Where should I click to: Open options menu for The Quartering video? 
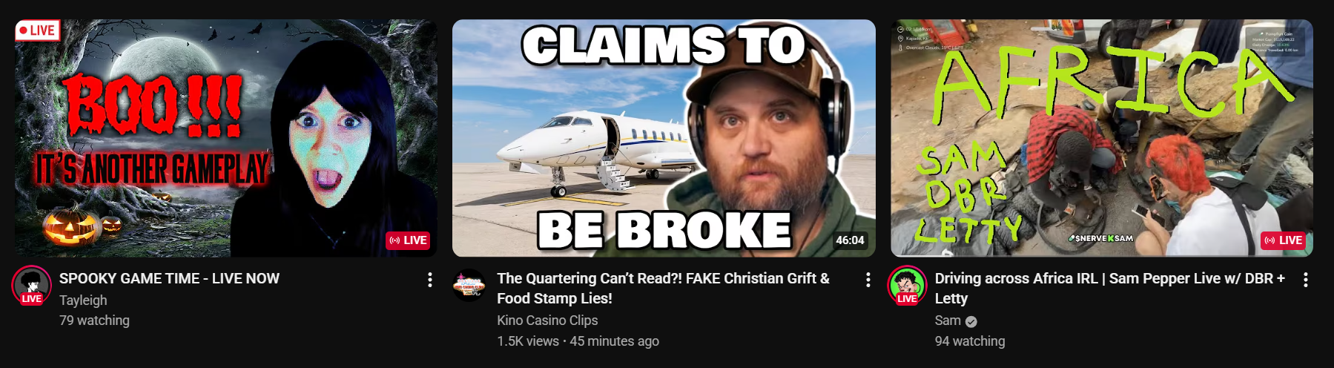[868, 280]
